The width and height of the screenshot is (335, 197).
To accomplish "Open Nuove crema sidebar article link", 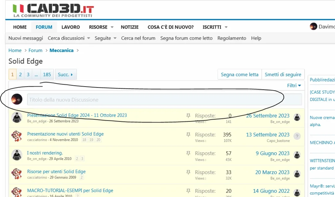I will pyautogui.click(x=322, y=121).
